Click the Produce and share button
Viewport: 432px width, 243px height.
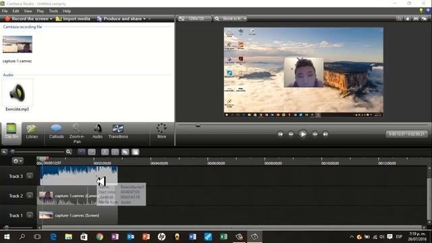pyautogui.click(x=119, y=19)
